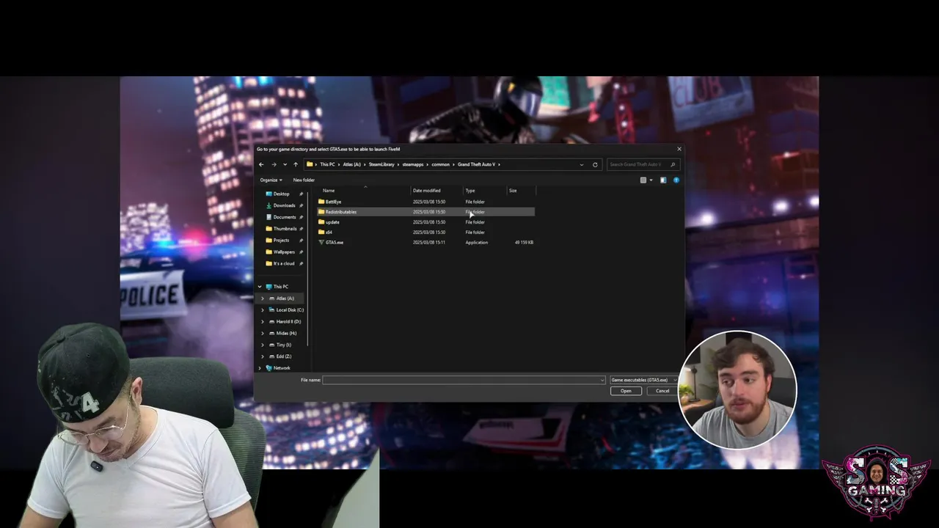Select the Midas (H:) drive
Screen dimensions: 939x528
click(286, 333)
